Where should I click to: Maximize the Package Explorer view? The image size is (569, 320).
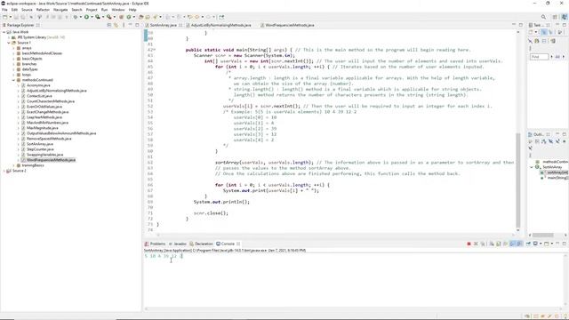tap(137, 25)
